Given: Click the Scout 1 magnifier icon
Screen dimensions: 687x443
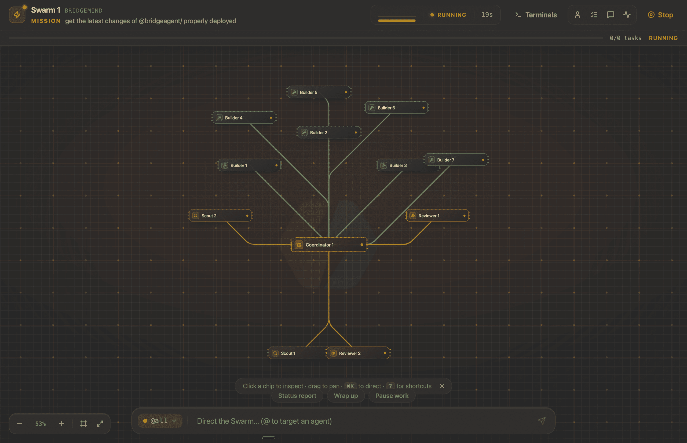Looking at the screenshot, I should click(275, 353).
